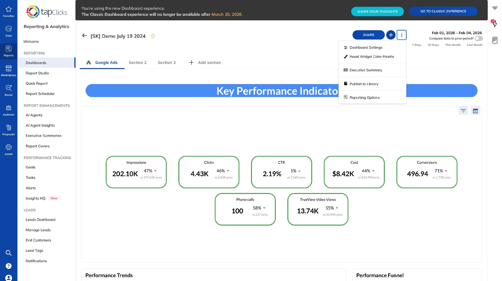Image resolution: width=502 pixels, height=281 pixels.
Task: Select the This Month date shortcut
Action: (453, 45)
